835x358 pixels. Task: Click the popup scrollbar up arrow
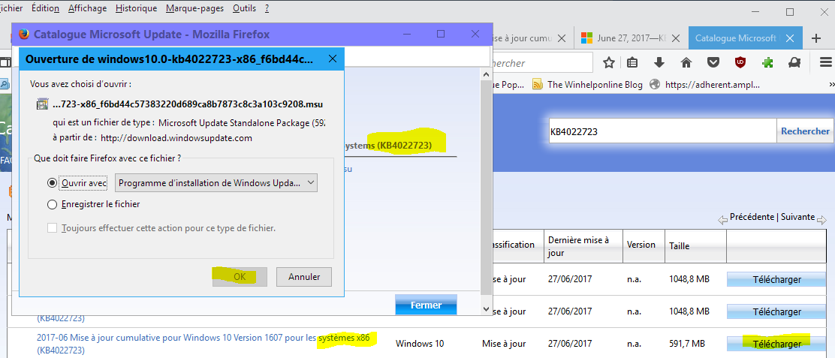pos(485,74)
